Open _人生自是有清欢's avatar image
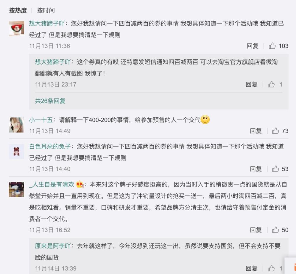Viewport: 296px width, 274px height. [16, 189]
